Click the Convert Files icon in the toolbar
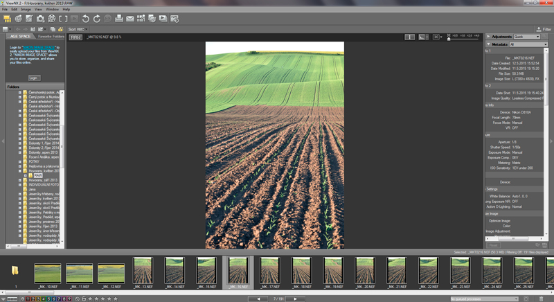Screen dimensions: 554x302 click(x=152, y=19)
